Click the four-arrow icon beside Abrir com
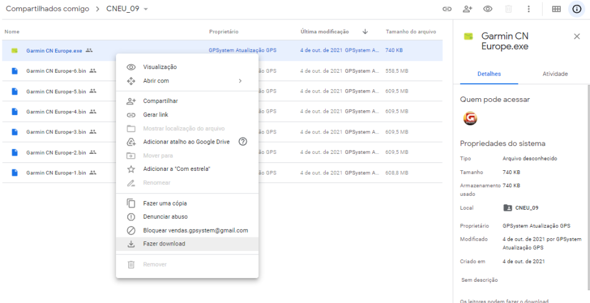Viewport: 590px width, 303px height. [x=131, y=81]
